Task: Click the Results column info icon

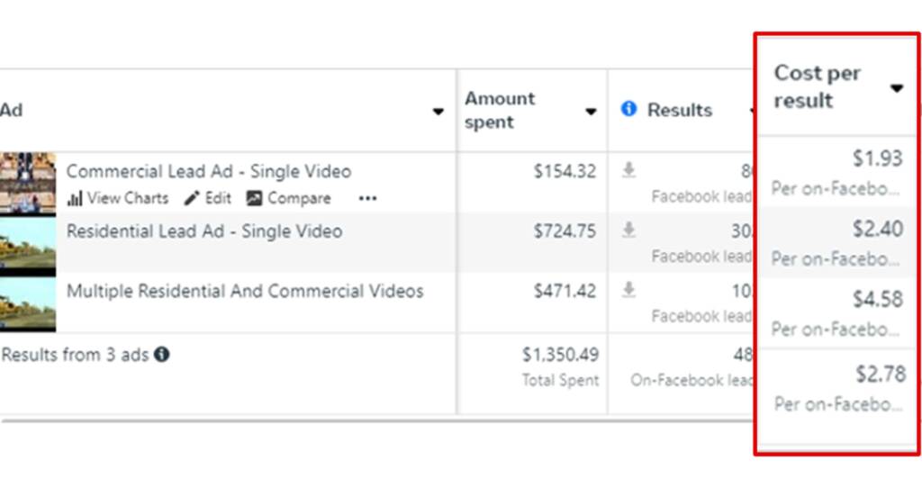Action: pyautogui.click(x=629, y=109)
